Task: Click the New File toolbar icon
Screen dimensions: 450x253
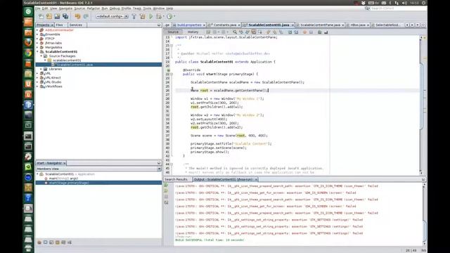Action: pyautogui.click(x=41, y=16)
